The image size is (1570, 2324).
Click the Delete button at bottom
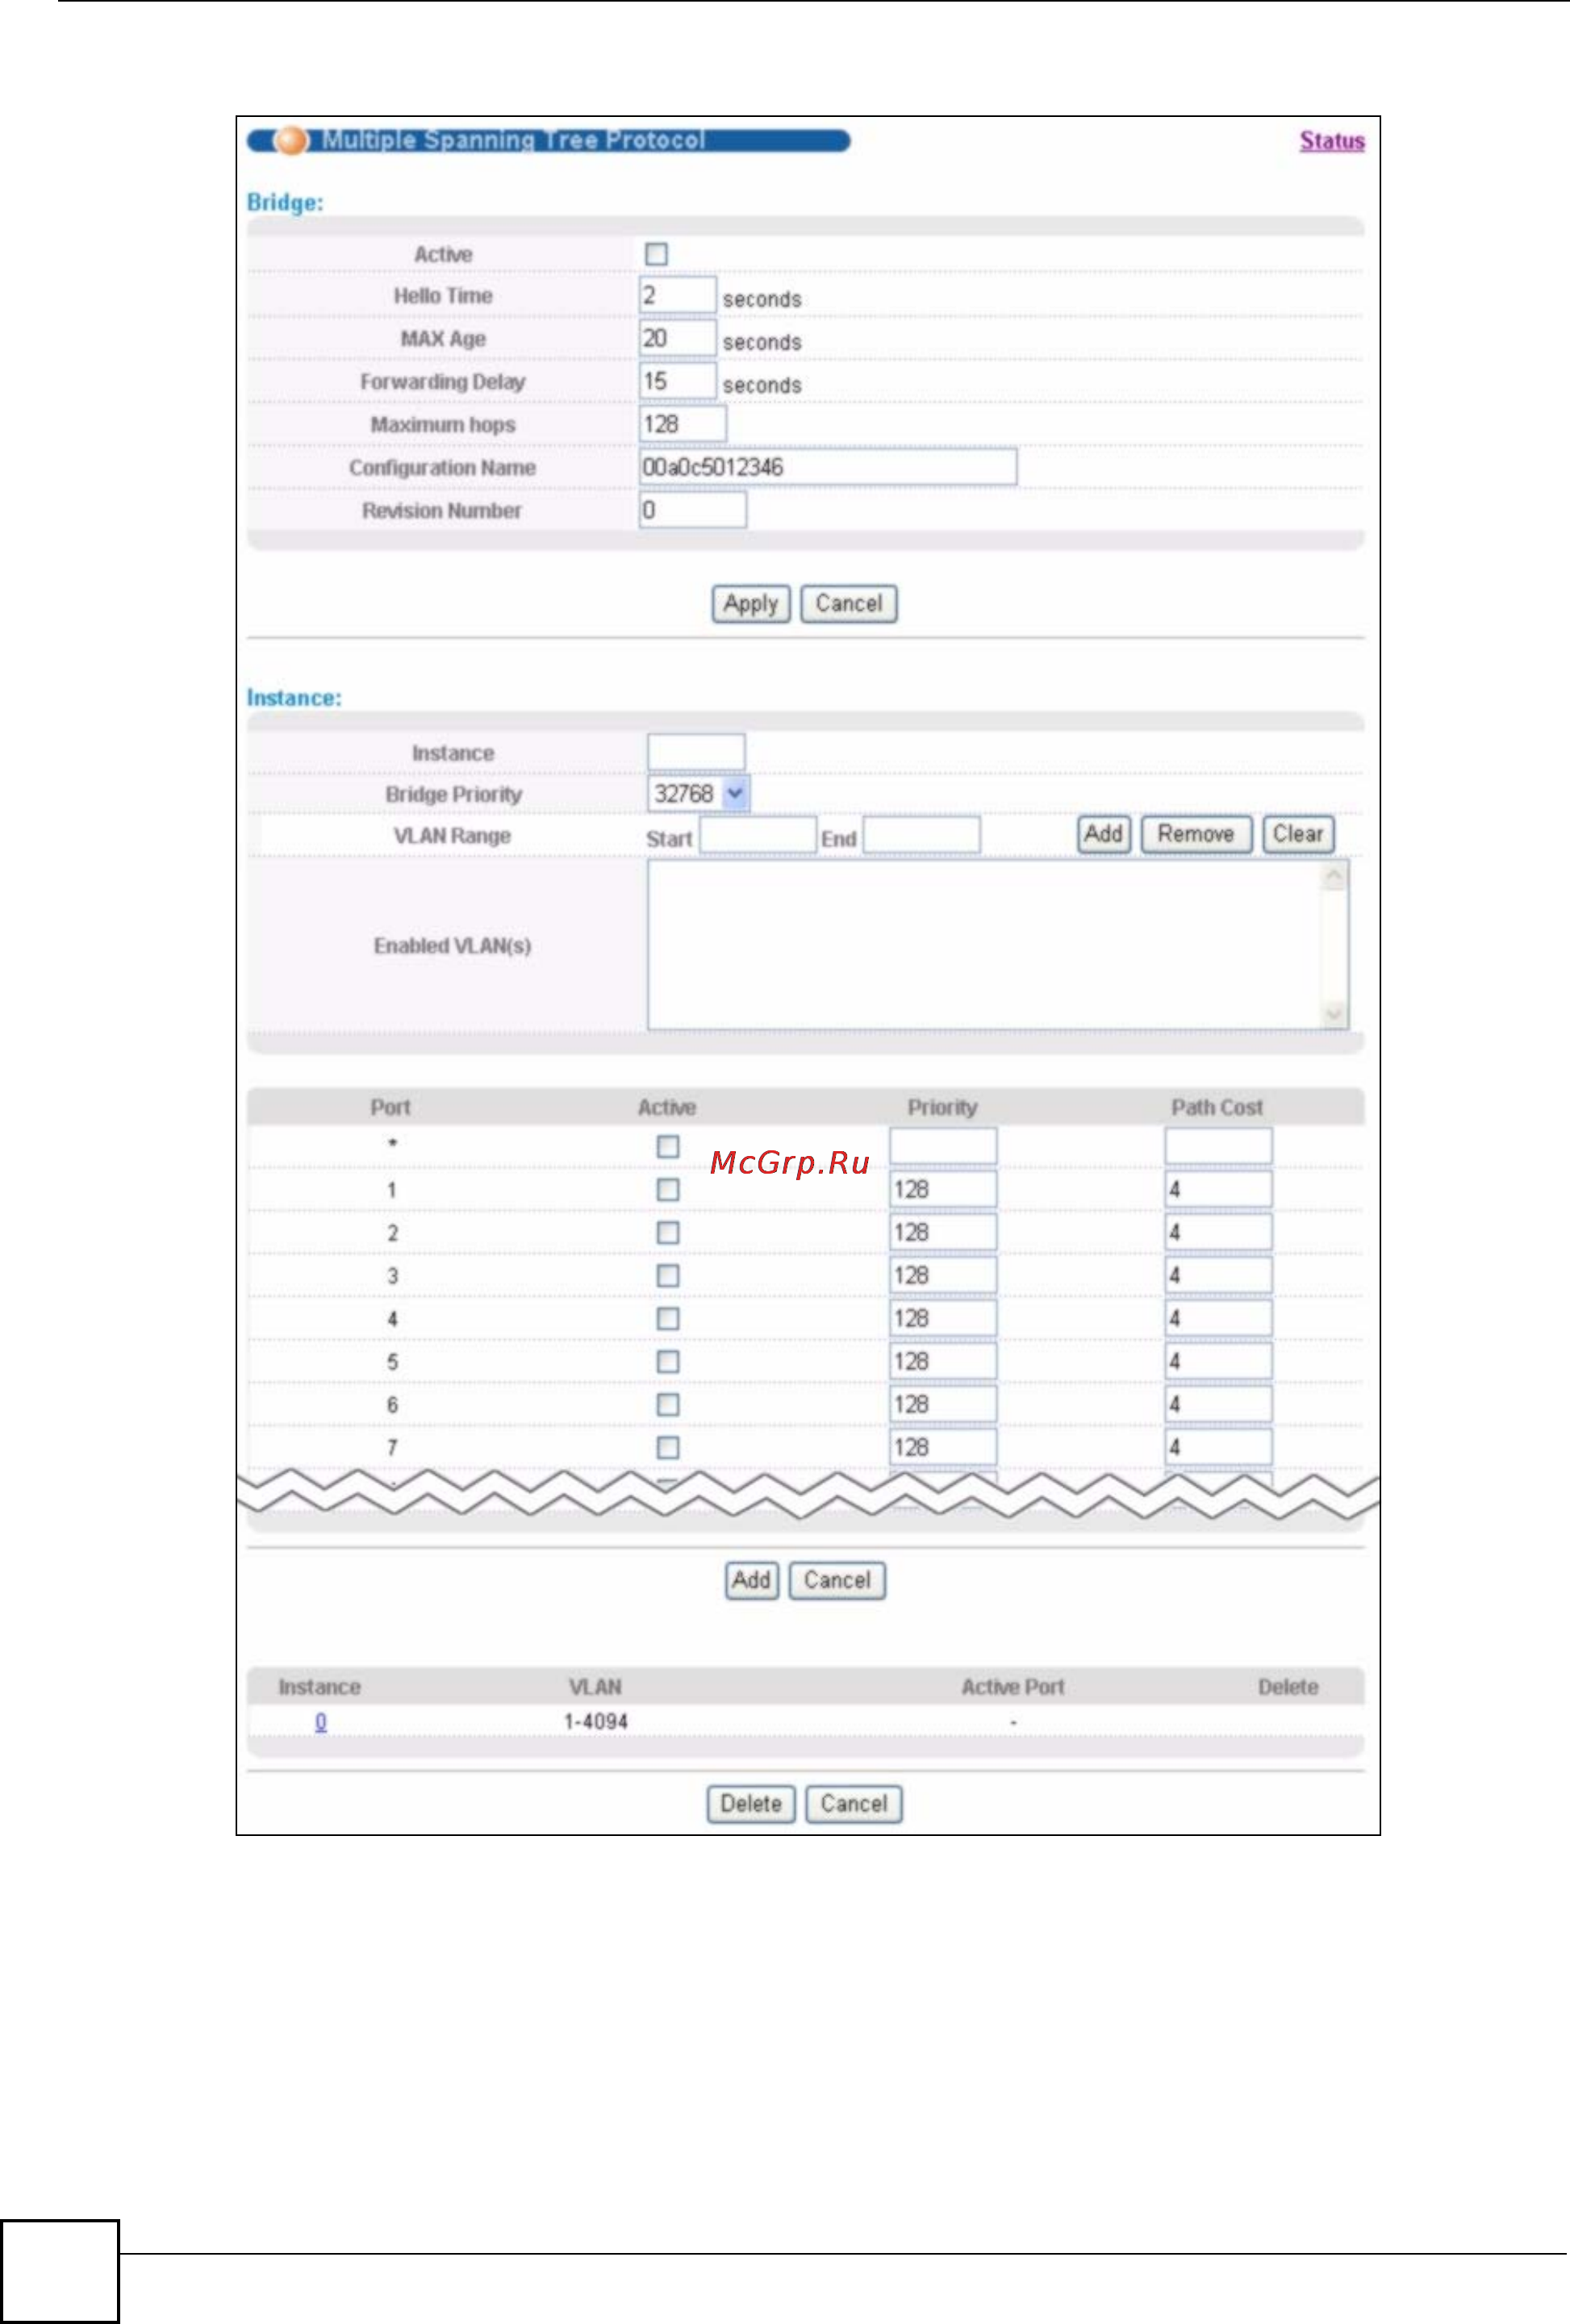[751, 1804]
